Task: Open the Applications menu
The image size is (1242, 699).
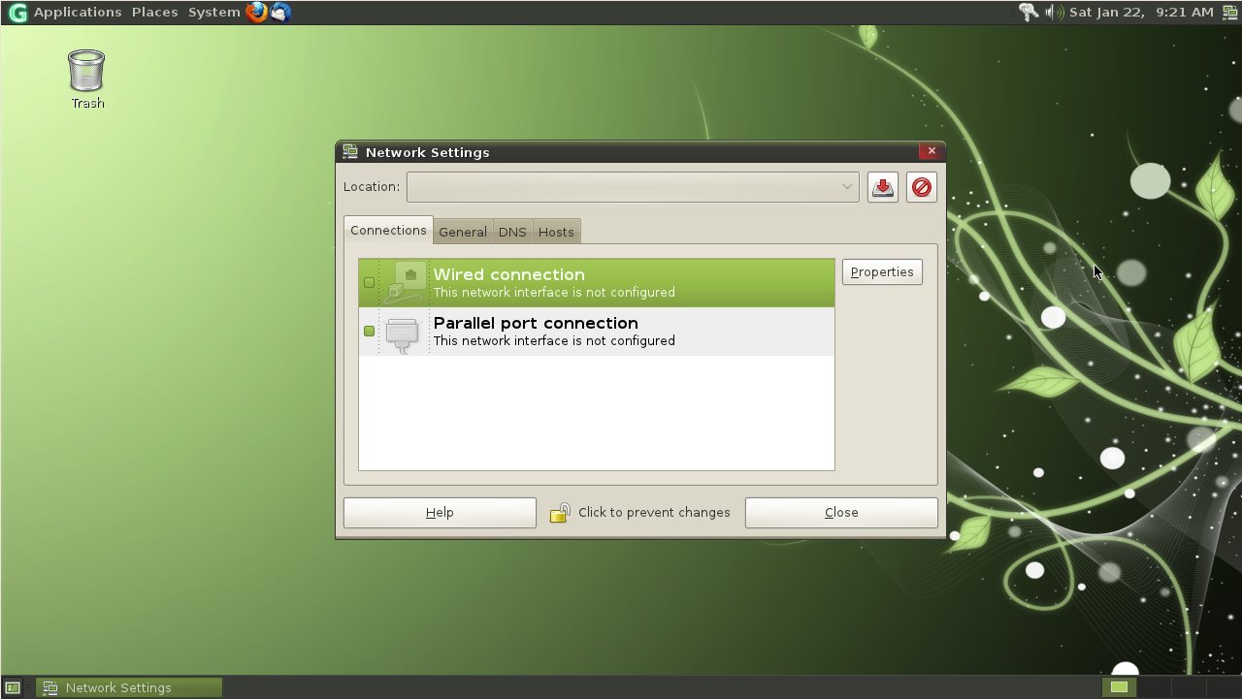Action: click(x=77, y=13)
